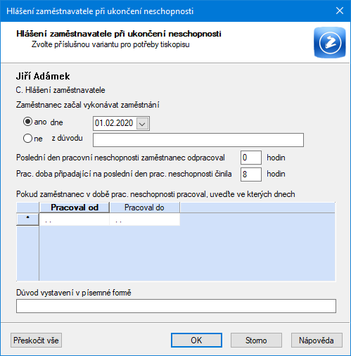
Task: Focus the "z důvodu" reason text field
Action: [198, 140]
